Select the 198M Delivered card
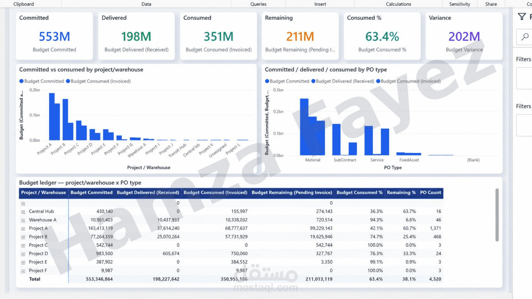The width and height of the screenshot is (532, 299). (x=136, y=36)
